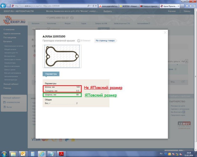Click the Предложить идею link
This screenshot has height=157, width=197.
(178, 115)
